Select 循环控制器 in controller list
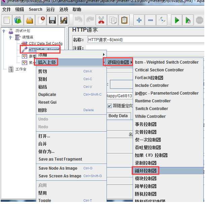Viewport: 207px width, 204px height. click(168, 171)
